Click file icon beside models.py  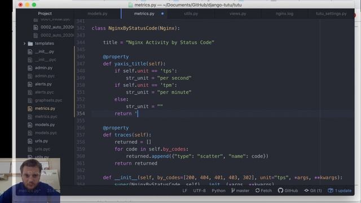(30, 125)
